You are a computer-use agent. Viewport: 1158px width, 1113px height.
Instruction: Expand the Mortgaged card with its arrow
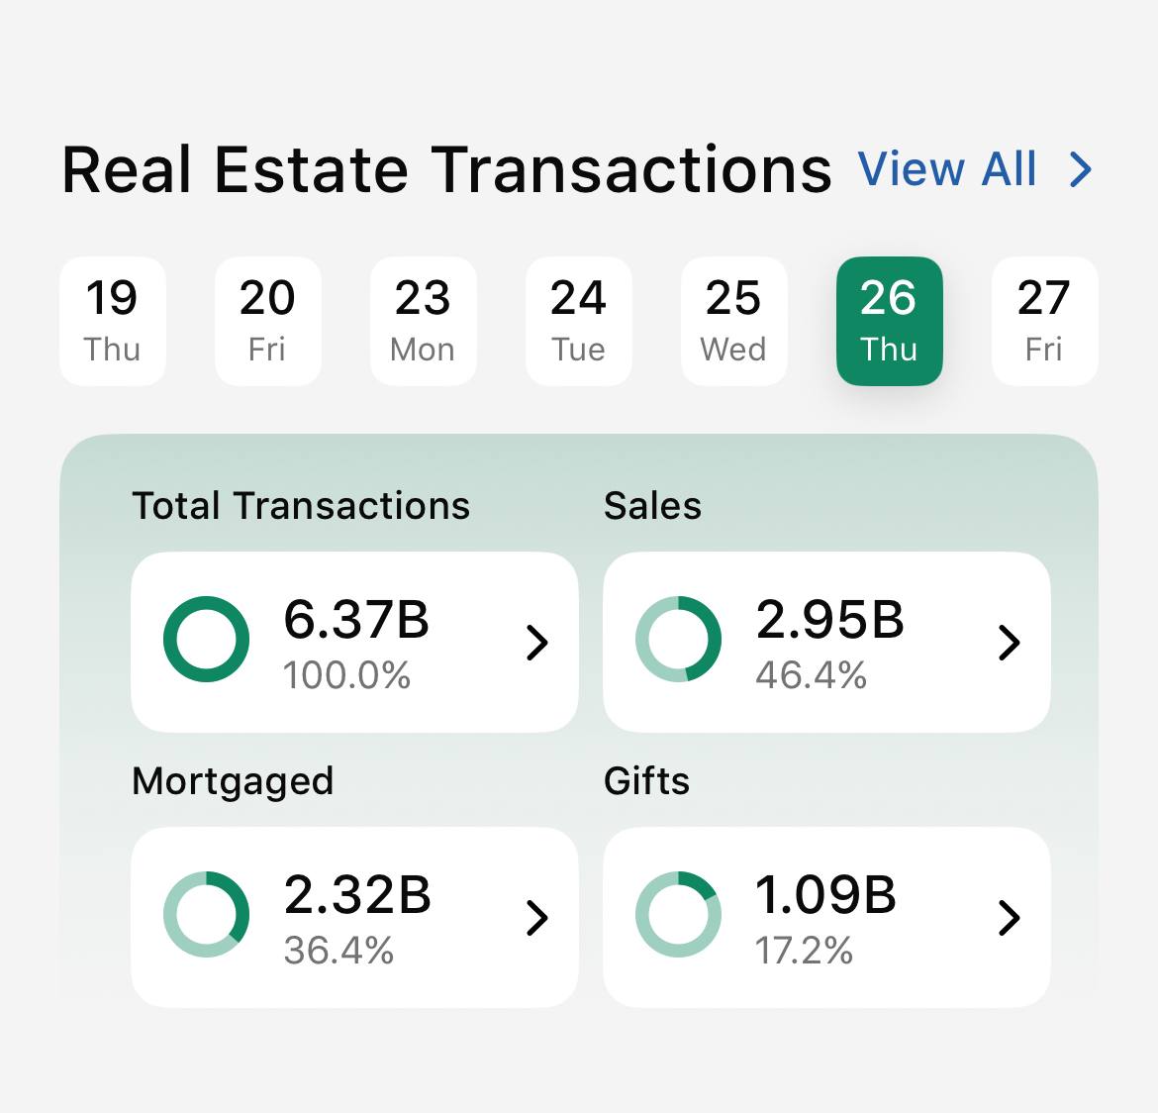[537, 918]
